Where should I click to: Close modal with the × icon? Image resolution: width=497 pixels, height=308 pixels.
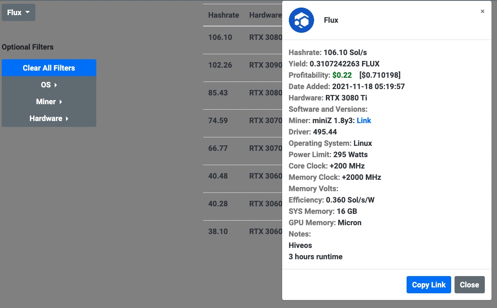[482, 11]
